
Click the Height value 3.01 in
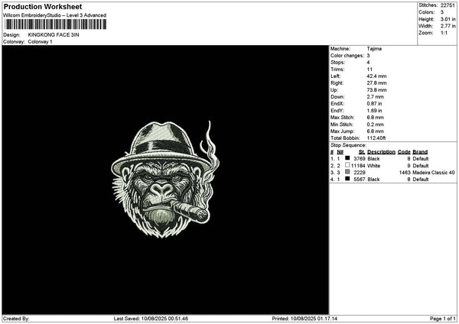tap(448, 19)
